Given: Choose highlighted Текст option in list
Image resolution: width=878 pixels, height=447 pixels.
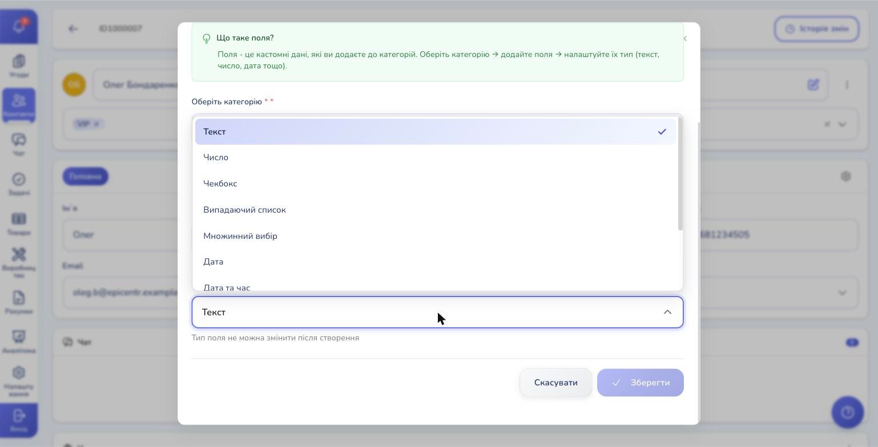Looking at the screenshot, I should [x=435, y=132].
